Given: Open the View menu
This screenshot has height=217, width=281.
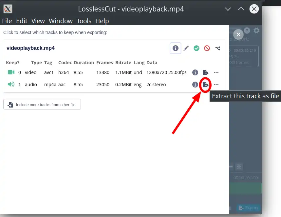Looking at the screenshot, I should 38,21.
